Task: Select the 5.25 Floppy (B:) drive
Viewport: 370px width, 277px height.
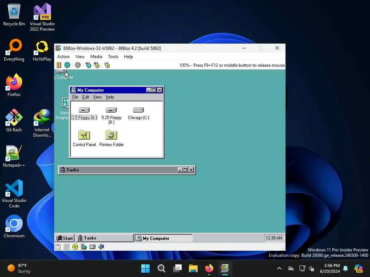Action: [x=111, y=115]
